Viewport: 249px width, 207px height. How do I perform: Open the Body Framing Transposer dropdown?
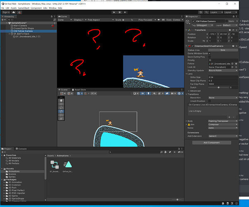[x=223, y=121]
